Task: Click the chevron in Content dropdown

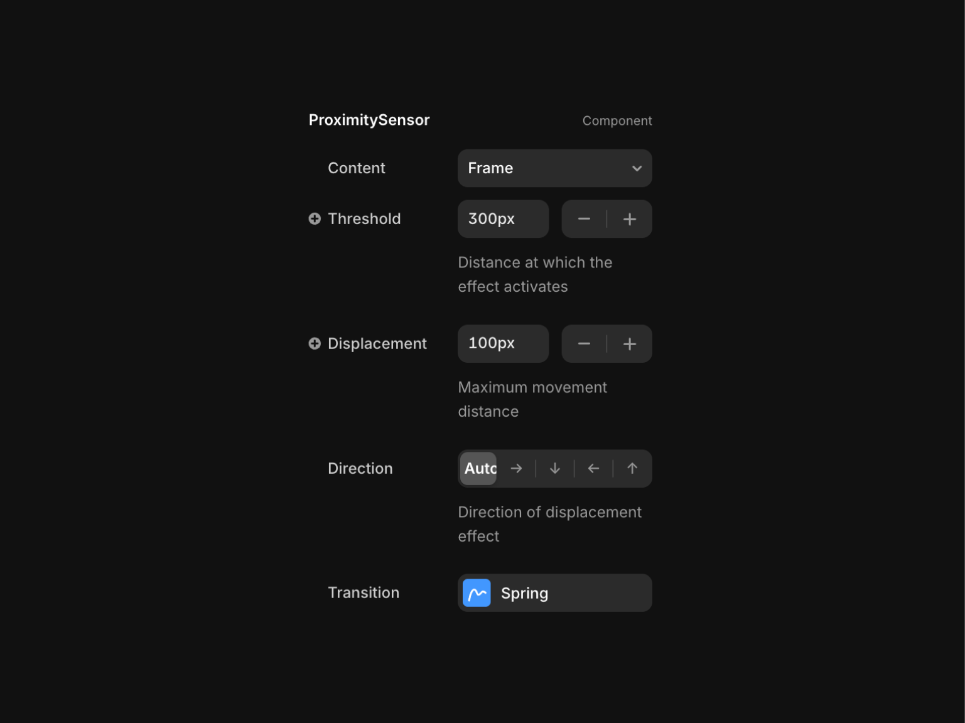Action: (x=637, y=168)
